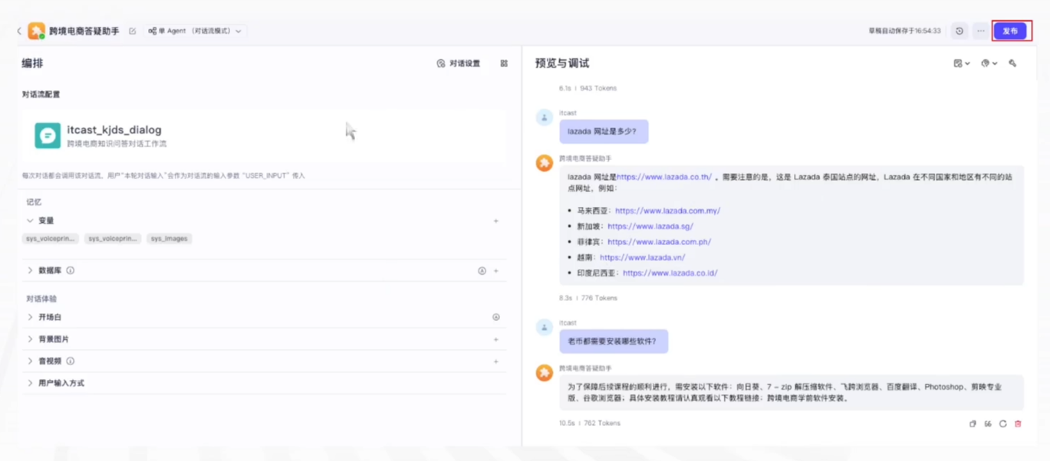This screenshot has width=1050, height=461.
Task: Show the 数据库 info icon tooltip
Action: pyautogui.click(x=70, y=270)
